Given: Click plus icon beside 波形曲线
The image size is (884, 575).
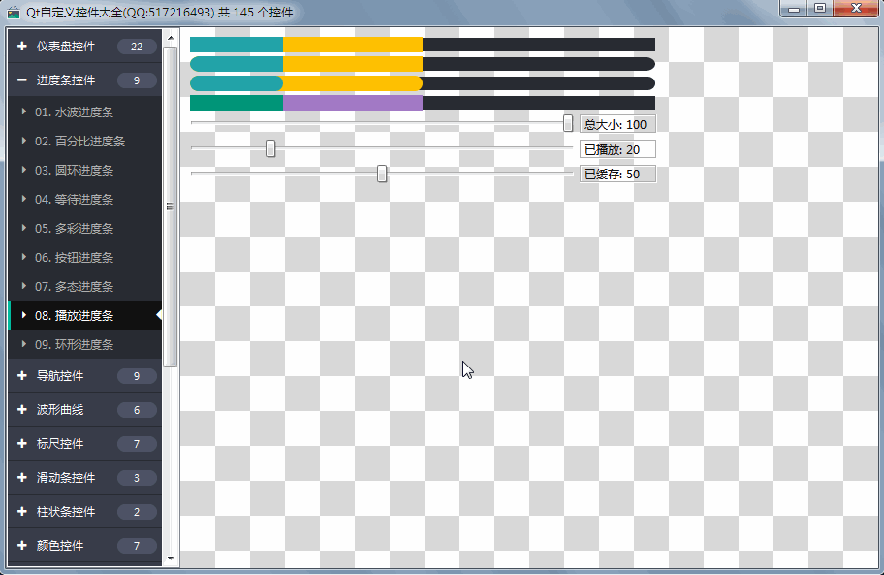Looking at the screenshot, I should (21, 410).
